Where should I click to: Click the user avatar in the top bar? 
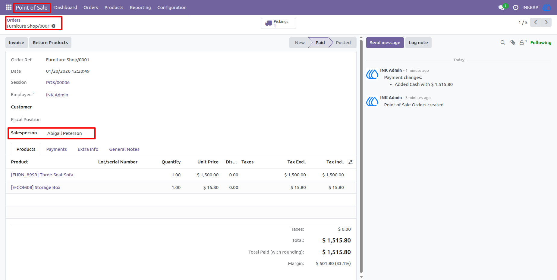[x=546, y=8]
